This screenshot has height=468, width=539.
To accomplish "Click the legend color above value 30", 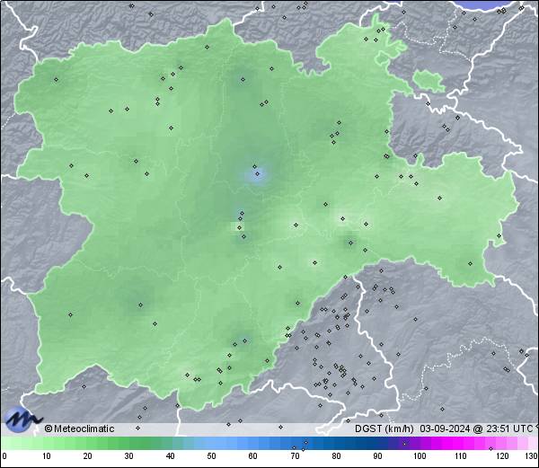I will point(128,443).
